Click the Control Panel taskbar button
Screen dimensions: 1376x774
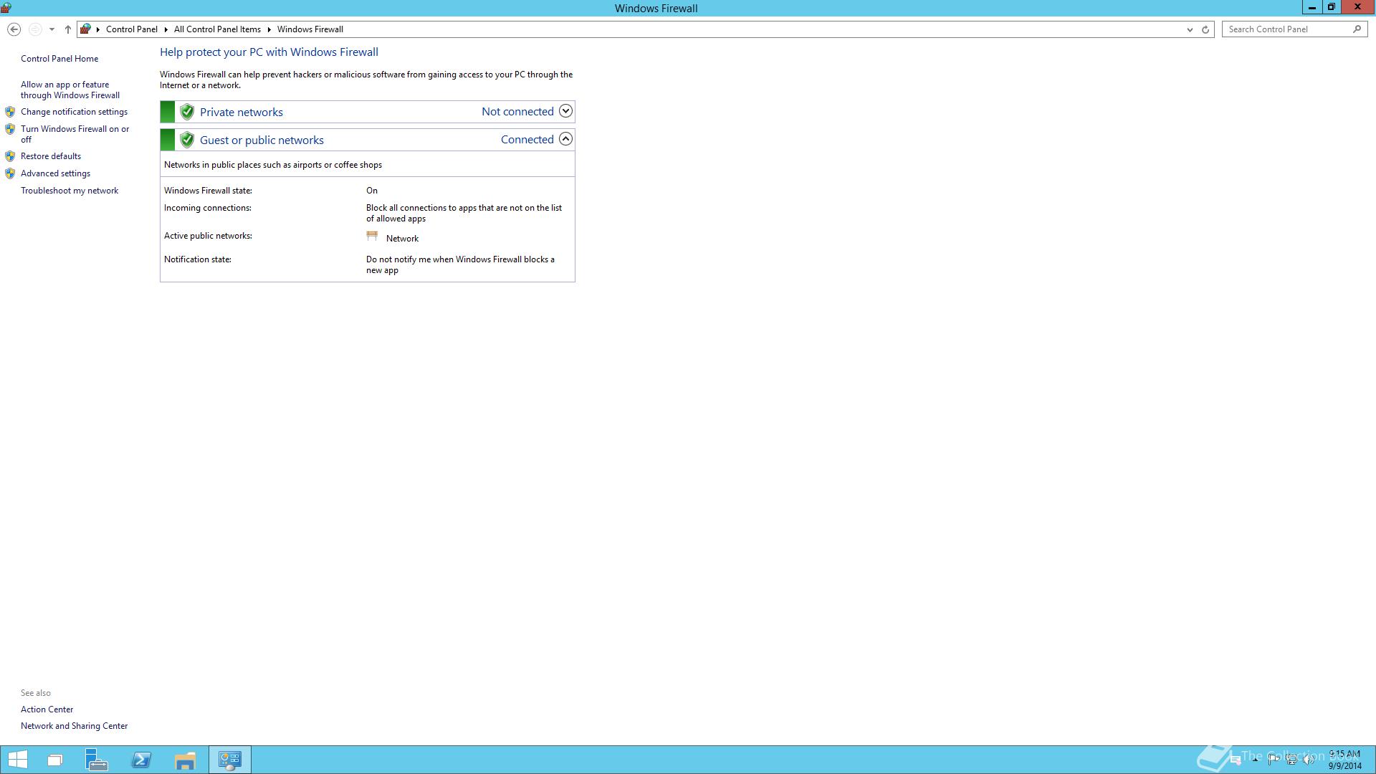230,760
